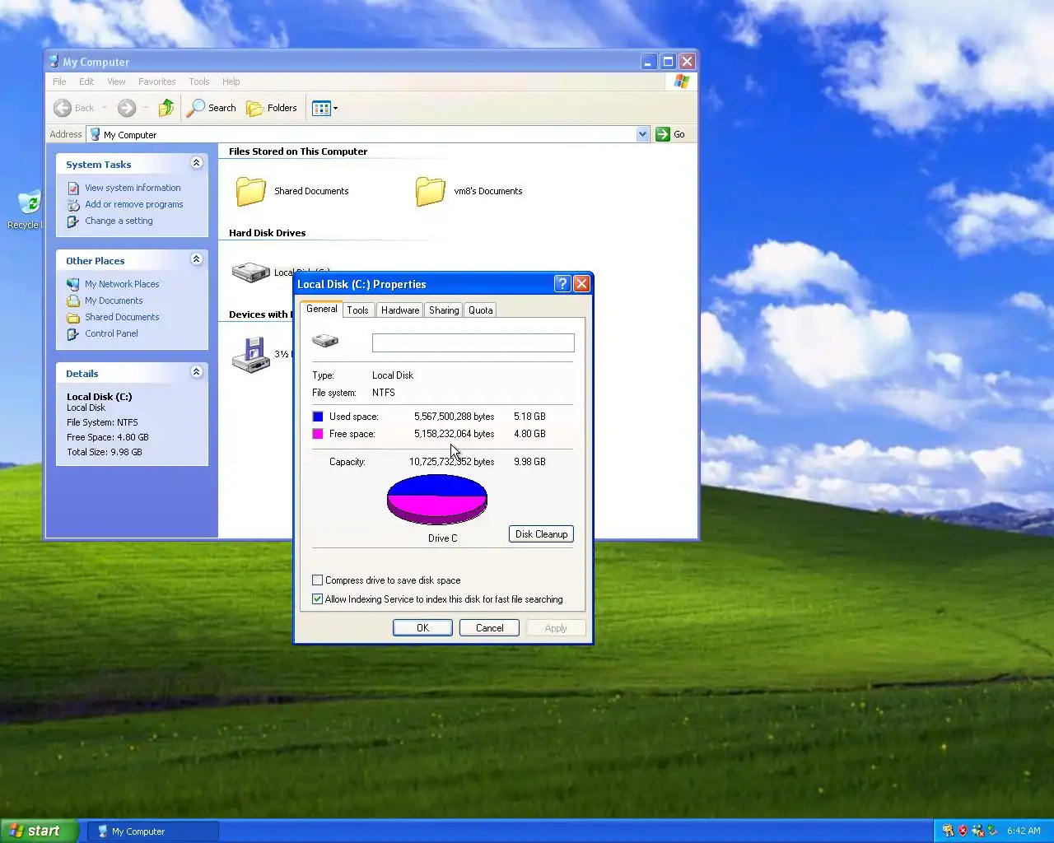Viewport: 1054px width, 843px height.
Task: Click the volume label text field
Action: [473, 342]
